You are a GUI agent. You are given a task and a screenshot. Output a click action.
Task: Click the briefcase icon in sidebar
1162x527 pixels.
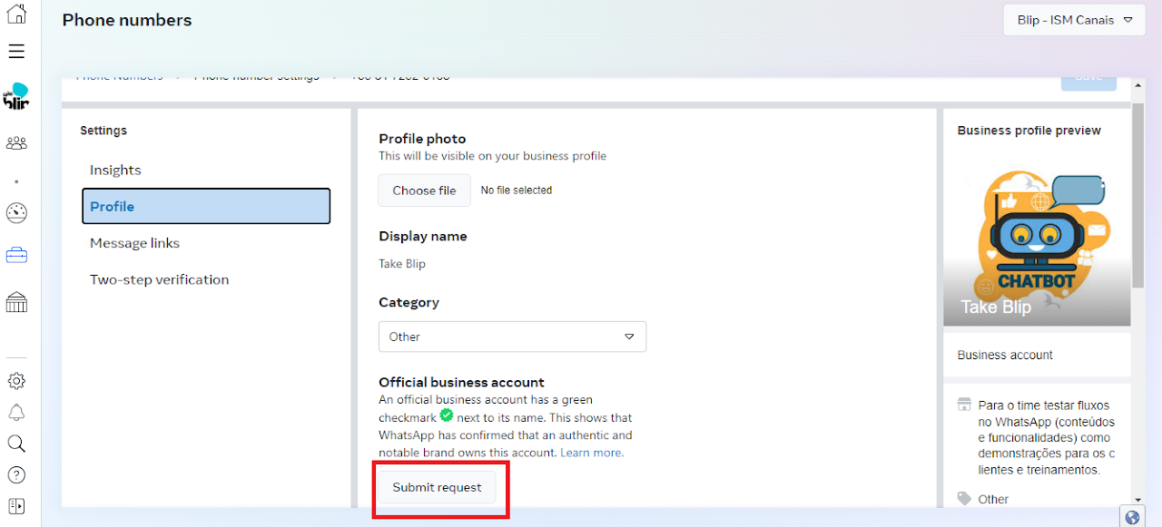(x=16, y=256)
